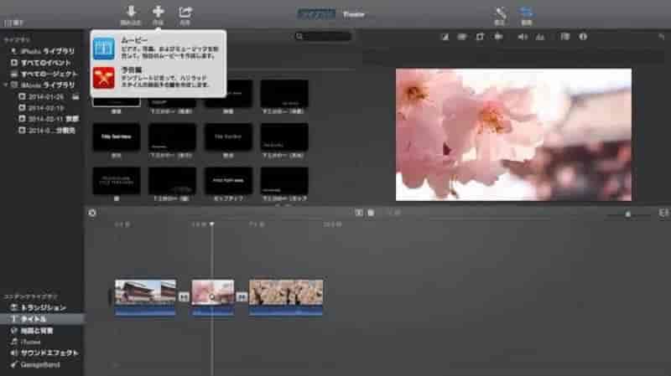
Task: Toggle the Adjust sliders toolbar button
Action: 527,12
